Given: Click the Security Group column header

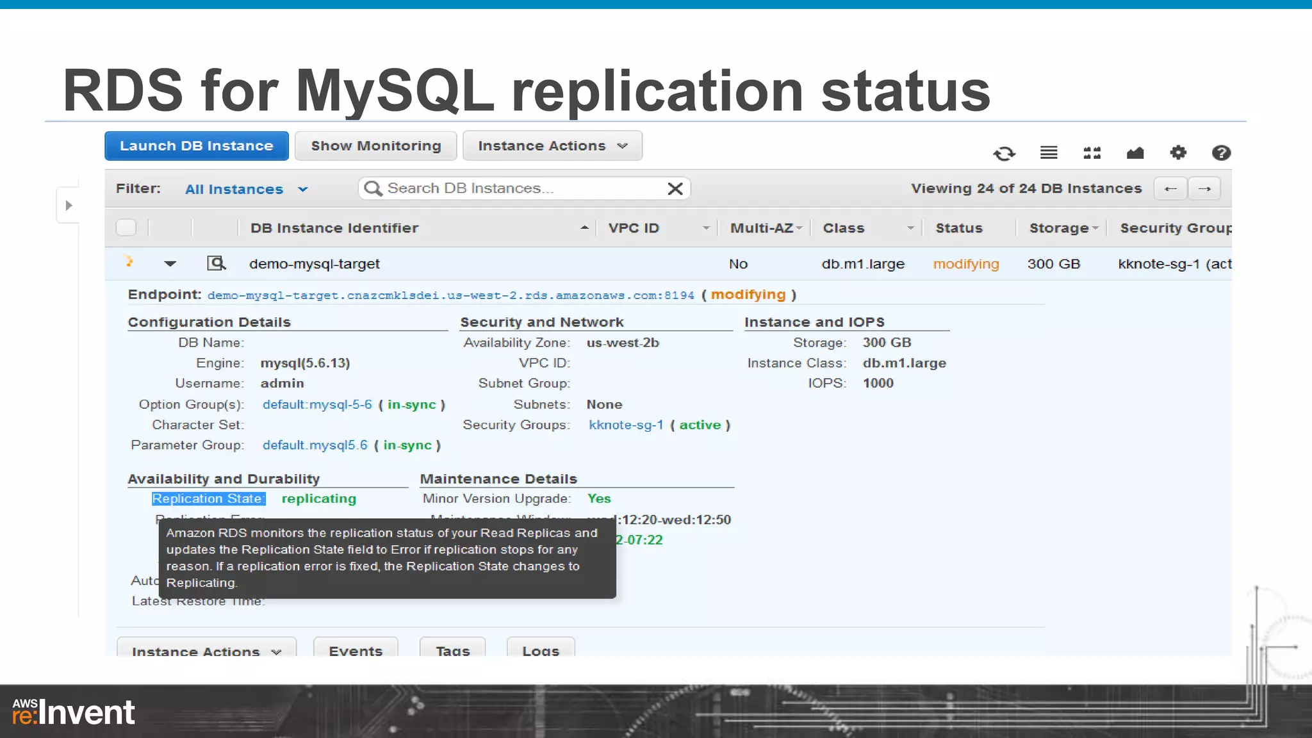Looking at the screenshot, I should pyautogui.click(x=1176, y=228).
